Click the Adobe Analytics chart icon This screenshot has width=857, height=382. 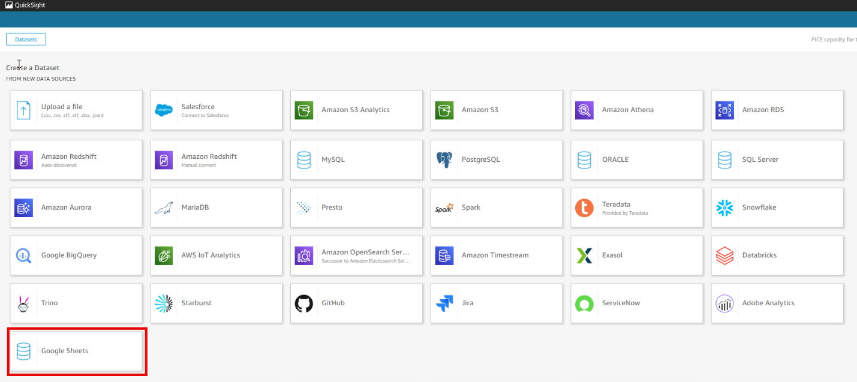(x=724, y=303)
